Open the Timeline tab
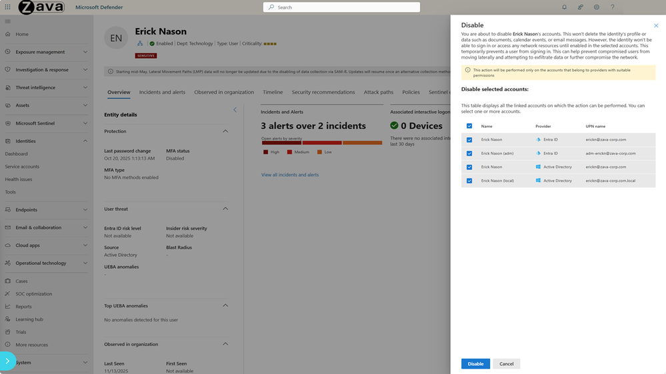 (273, 92)
